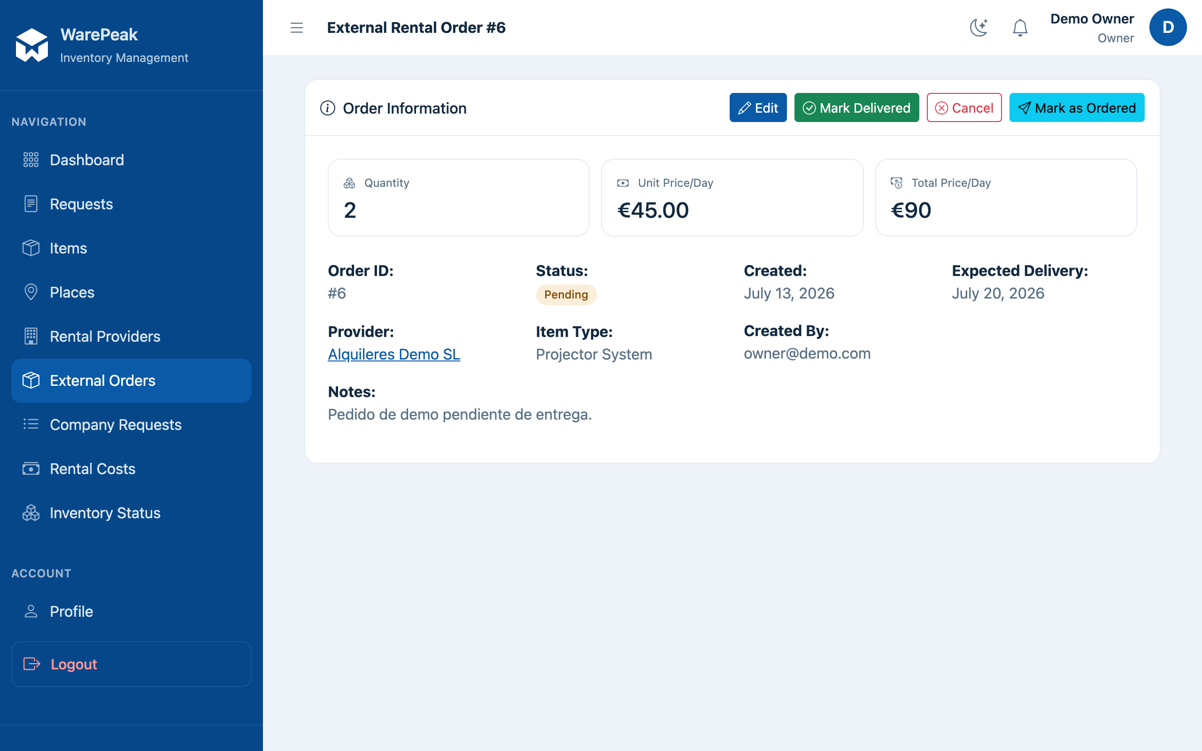Viewport: 1202px width, 751px height.
Task: Click the External Orders package icon
Action: point(31,381)
